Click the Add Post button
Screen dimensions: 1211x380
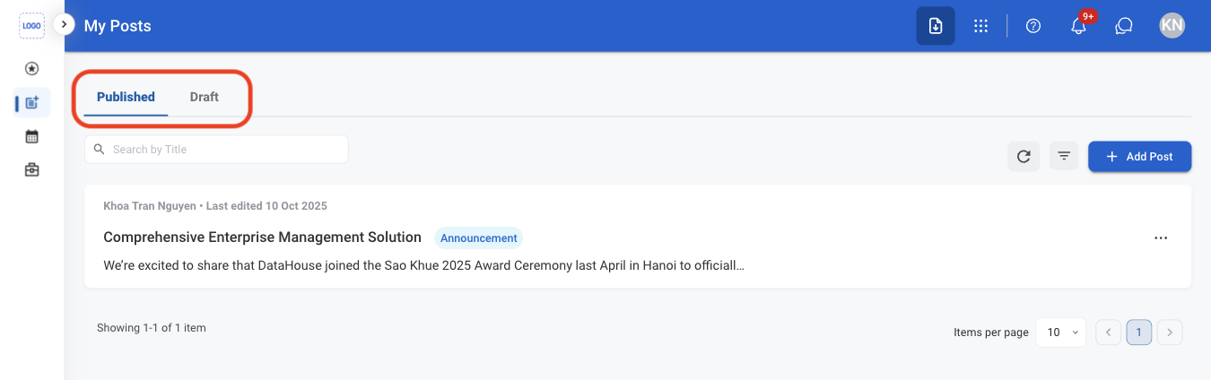click(x=1139, y=156)
